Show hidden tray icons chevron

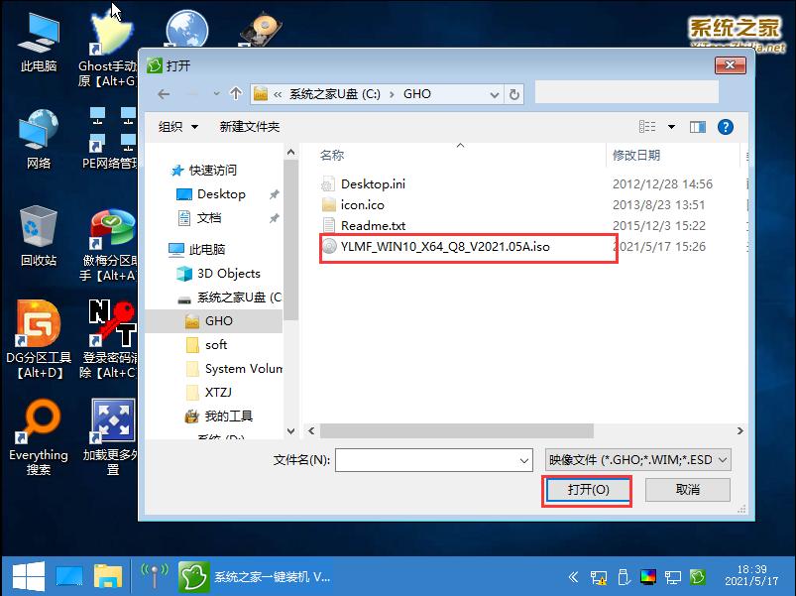574,577
